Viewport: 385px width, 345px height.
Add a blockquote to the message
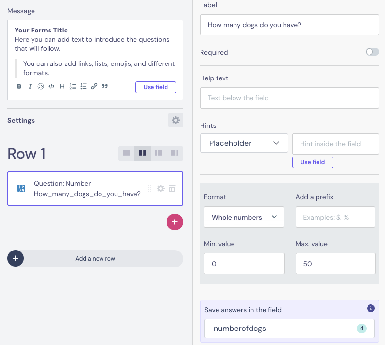click(x=105, y=86)
